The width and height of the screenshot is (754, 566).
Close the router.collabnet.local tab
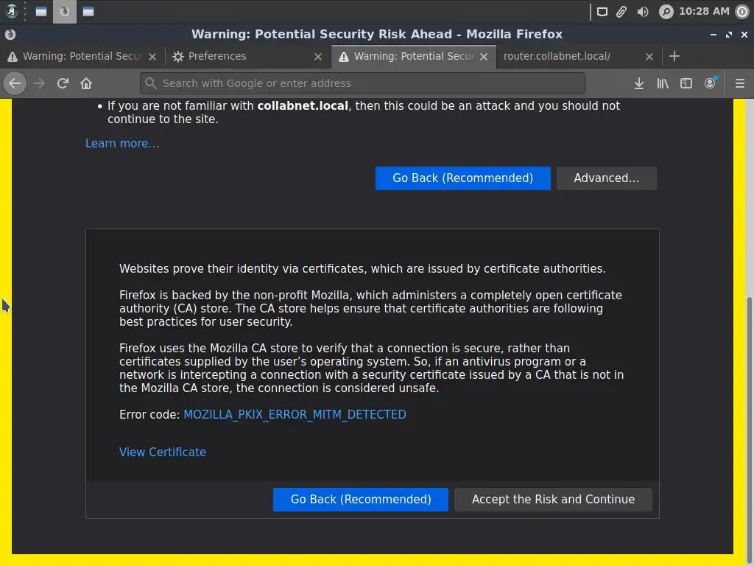(649, 57)
